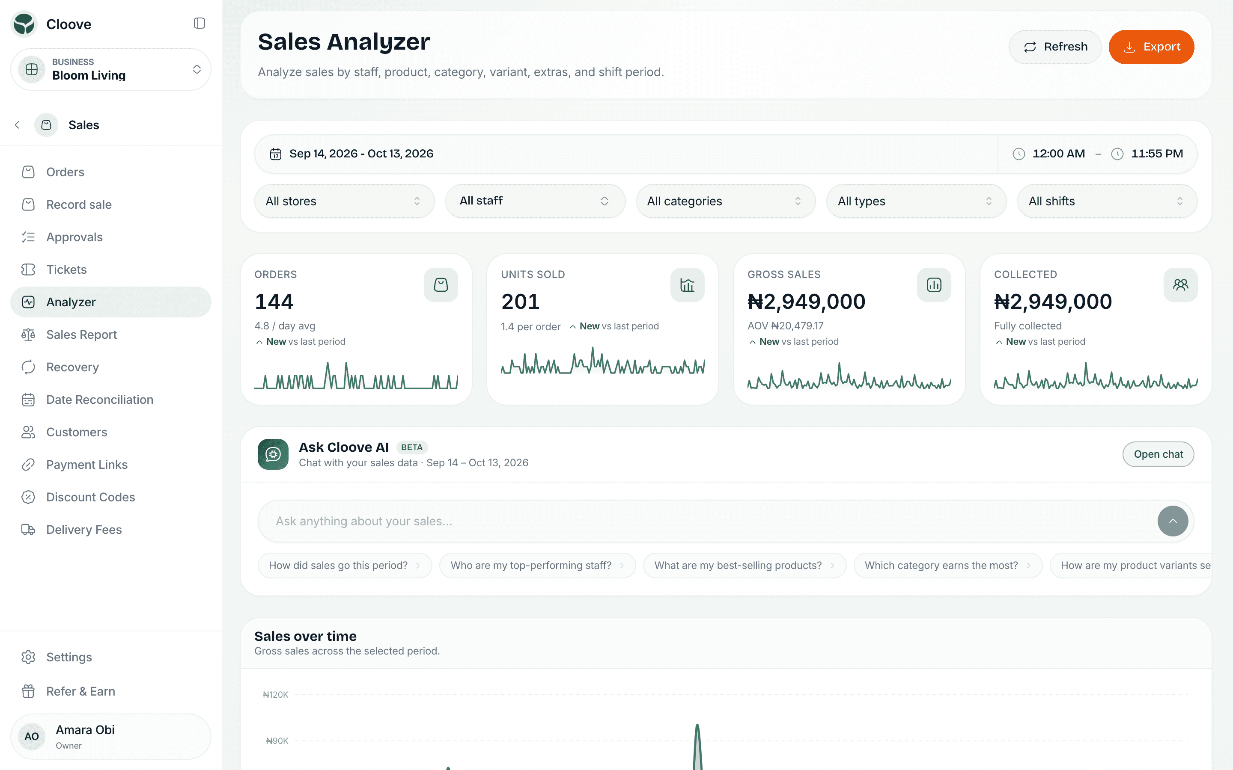Open Record sale in the sidebar
Screen dimensions: 1233x770
[x=110, y=205]
